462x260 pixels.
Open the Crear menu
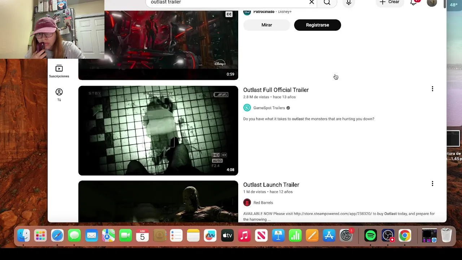[389, 2]
